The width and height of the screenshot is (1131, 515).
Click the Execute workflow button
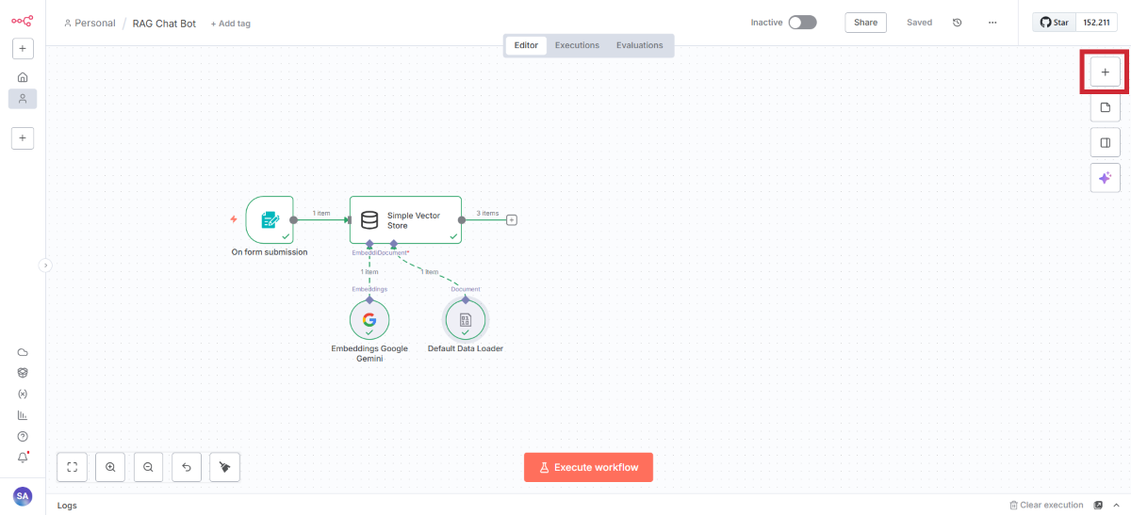588,467
